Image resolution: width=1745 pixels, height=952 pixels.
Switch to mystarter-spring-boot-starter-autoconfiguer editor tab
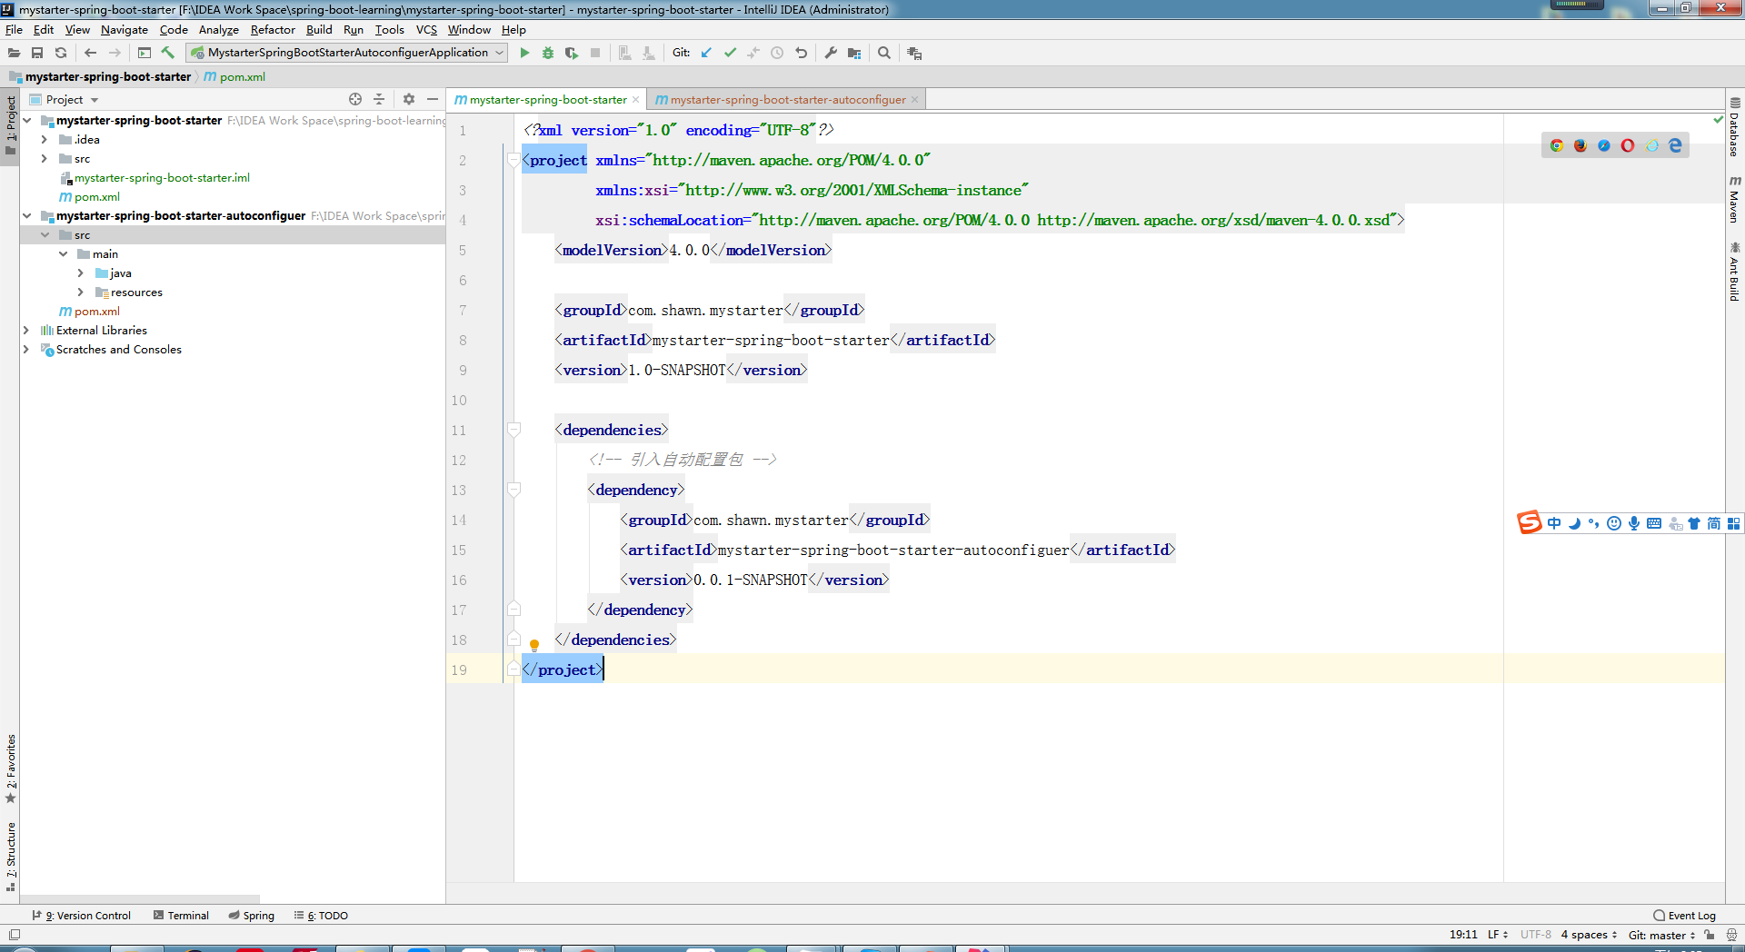(787, 100)
